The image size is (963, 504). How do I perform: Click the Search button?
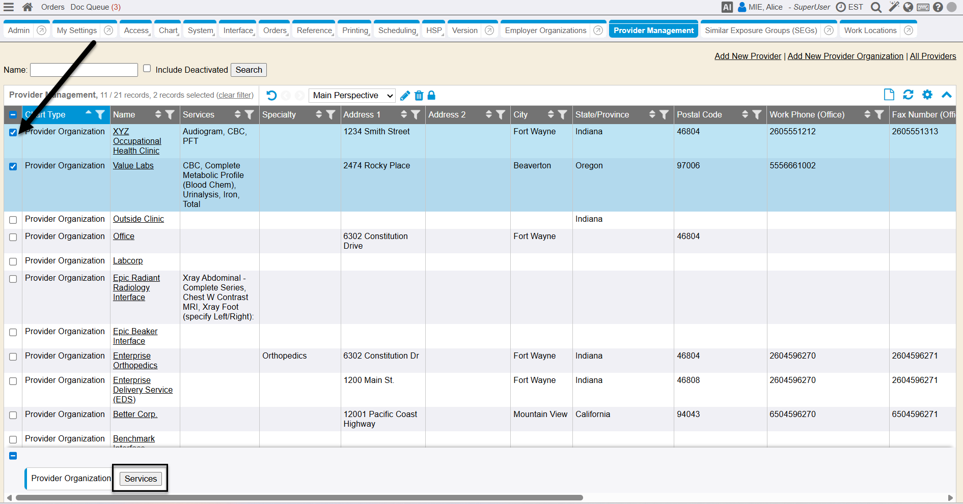coord(249,70)
